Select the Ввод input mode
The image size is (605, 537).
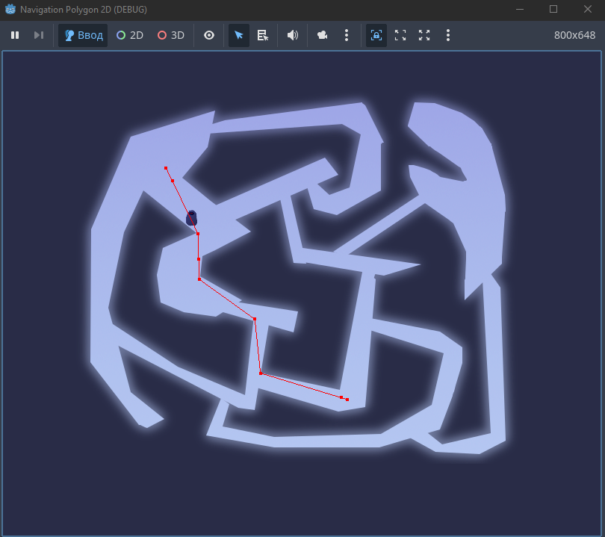click(x=83, y=35)
